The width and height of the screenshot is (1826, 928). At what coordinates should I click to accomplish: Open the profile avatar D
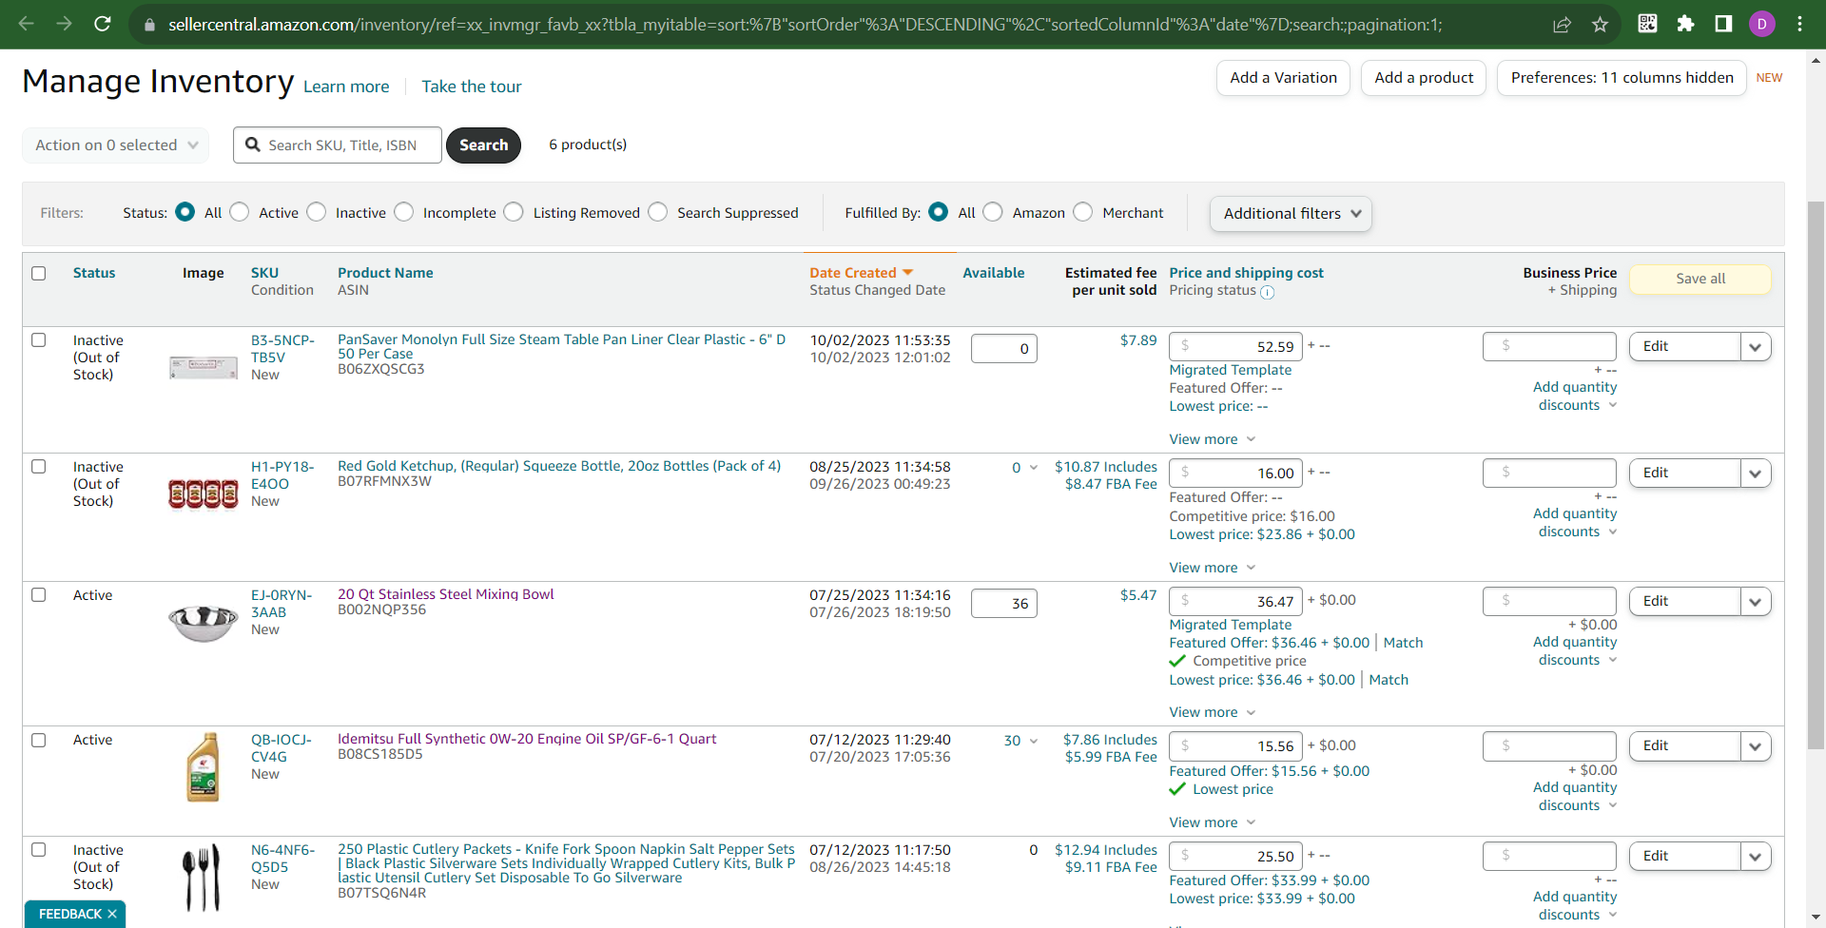(x=1762, y=24)
